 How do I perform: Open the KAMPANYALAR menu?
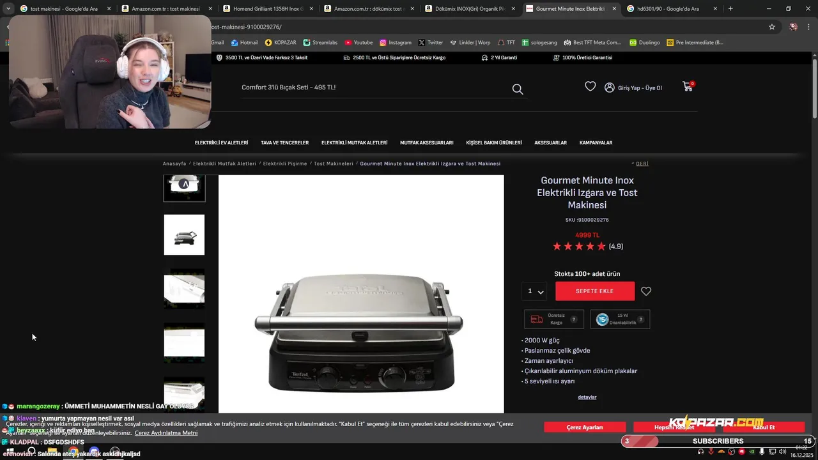pos(596,143)
